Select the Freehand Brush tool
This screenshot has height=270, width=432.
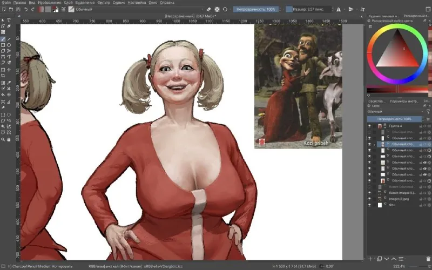click(3, 39)
